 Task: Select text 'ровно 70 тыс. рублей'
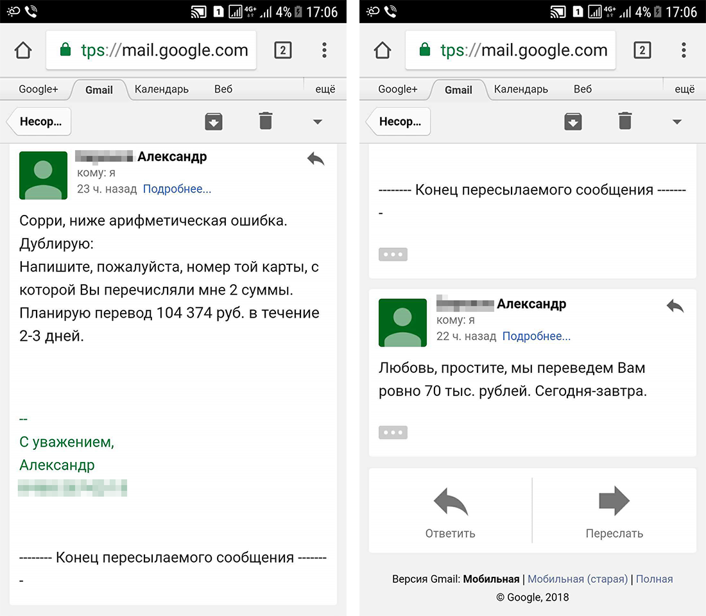455,391
